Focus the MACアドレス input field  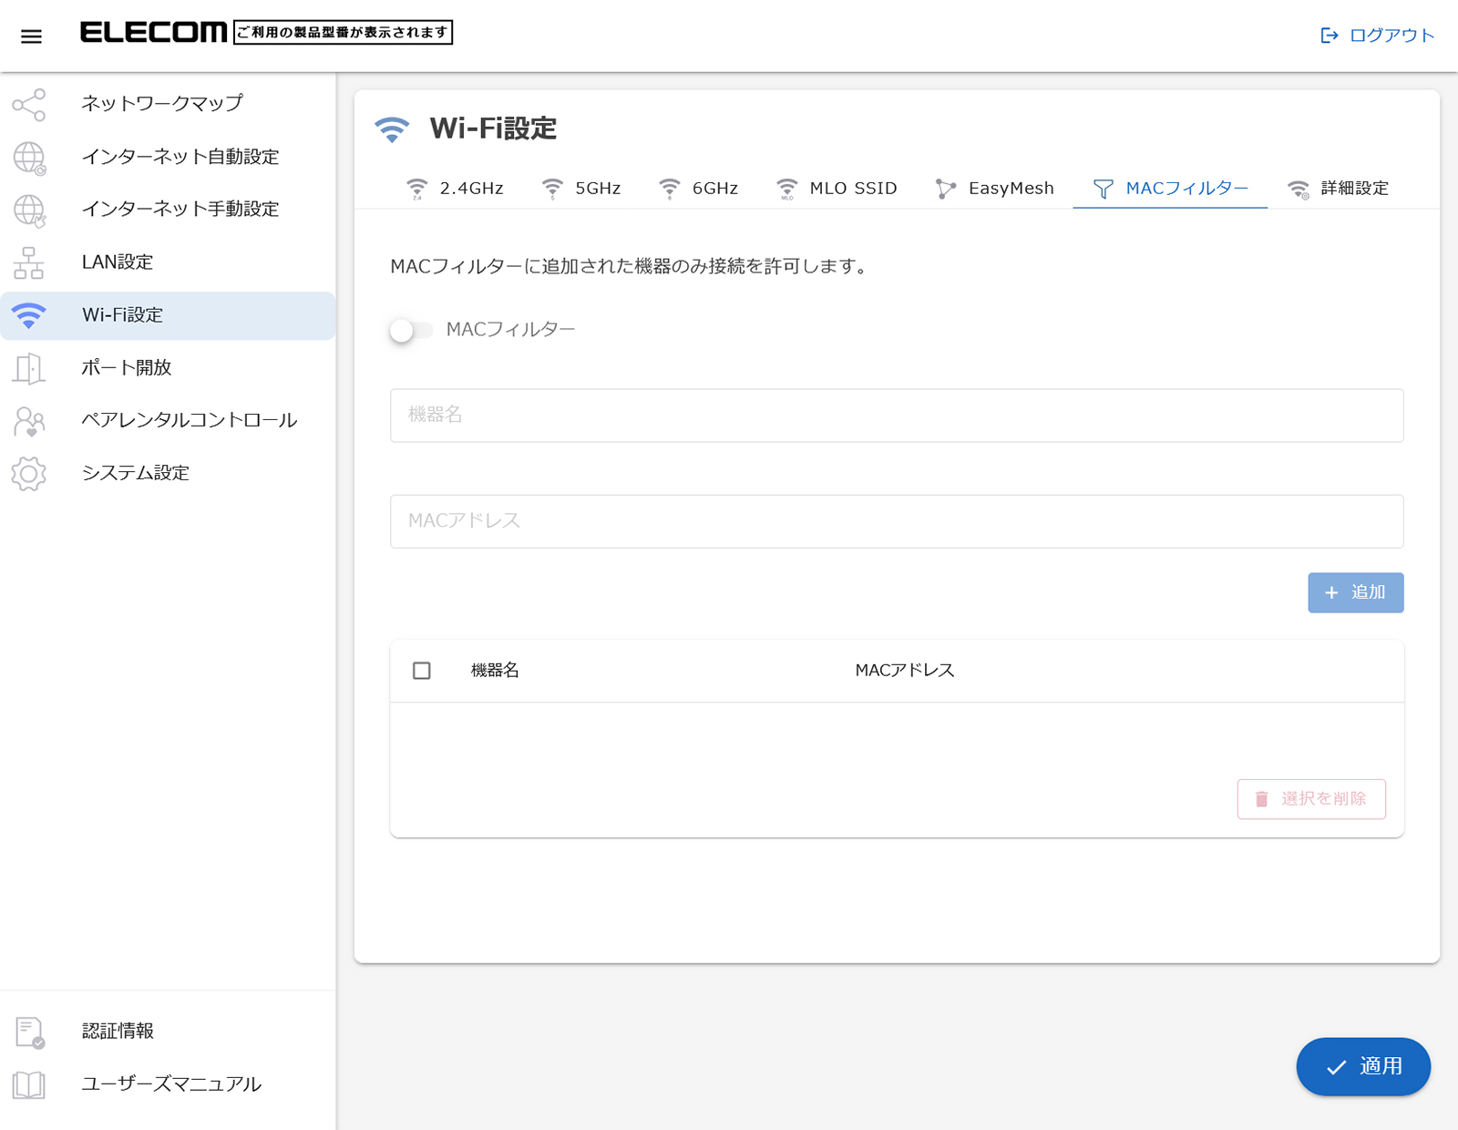(x=896, y=521)
